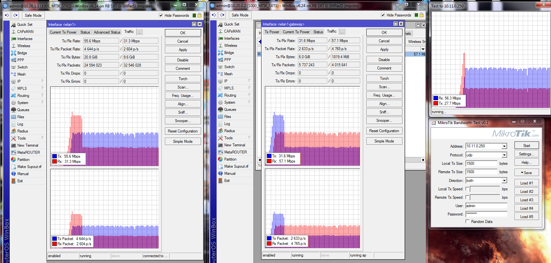Open Direction dropdown in Bandwidth Test
The width and height of the screenshot is (551, 263).
tap(504, 181)
